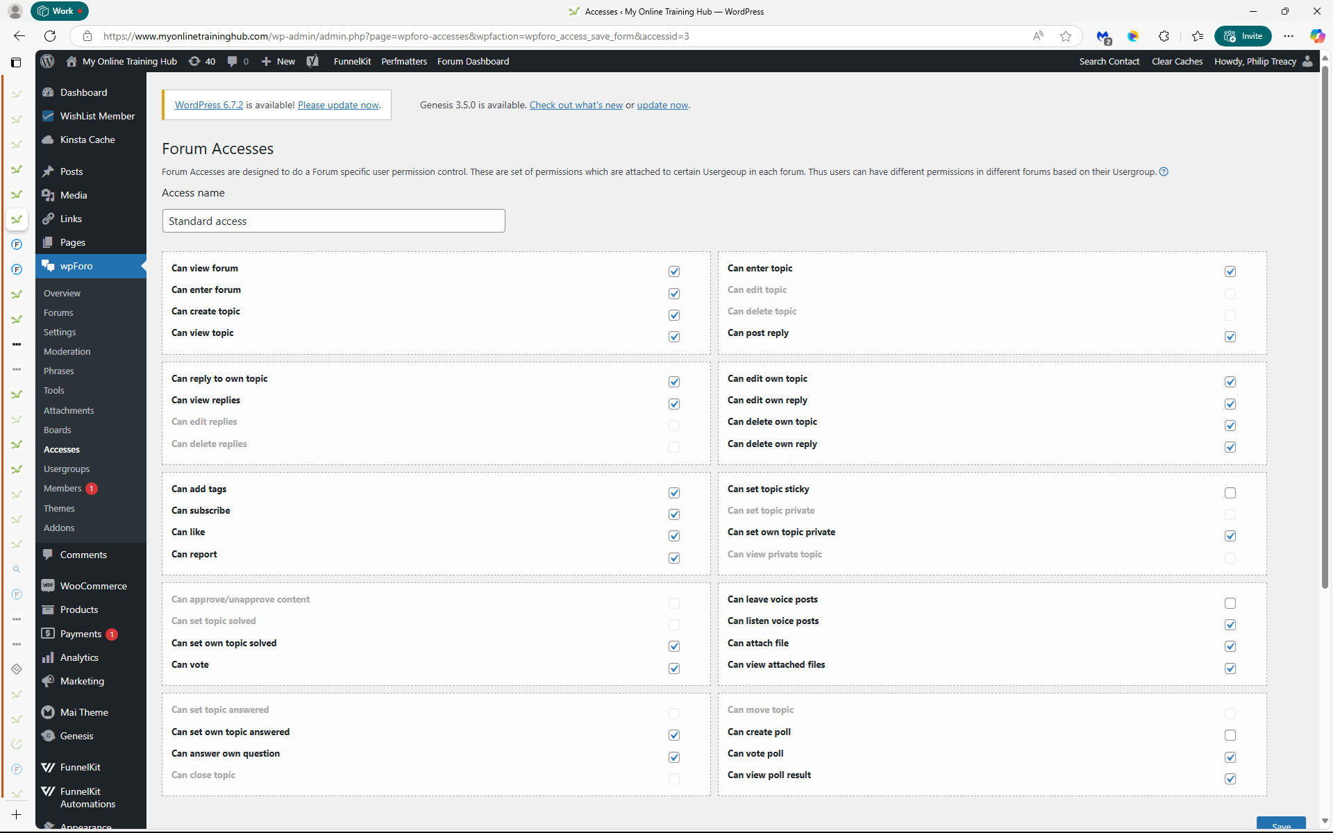This screenshot has height=833, width=1333.
Task: Open the Work profile dropdown
Action: [60, 11]
